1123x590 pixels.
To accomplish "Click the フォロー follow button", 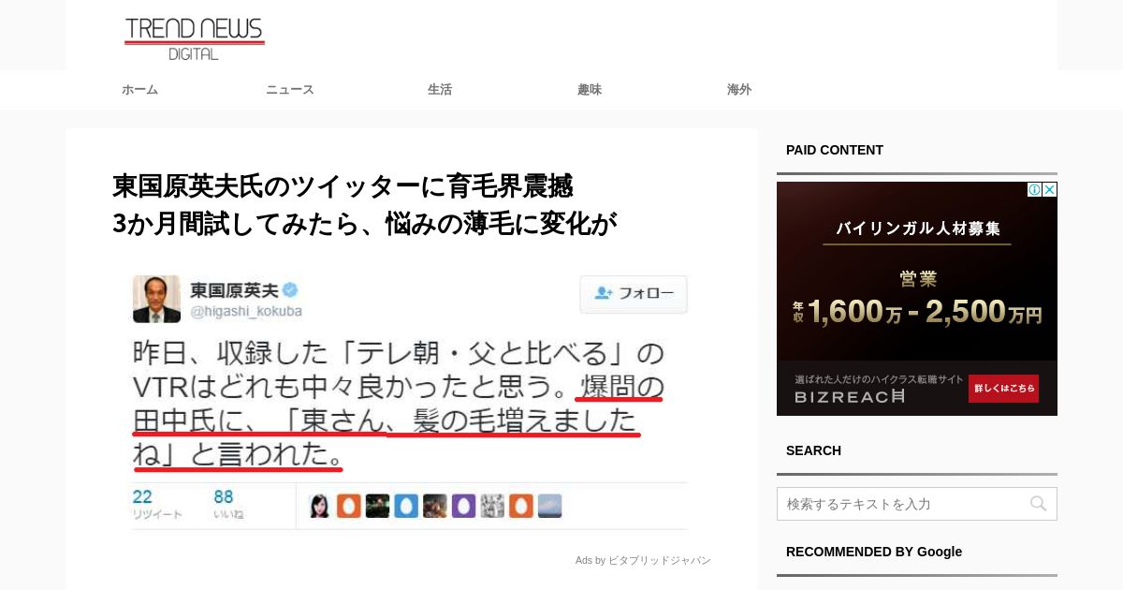I will tap(634, 294).
